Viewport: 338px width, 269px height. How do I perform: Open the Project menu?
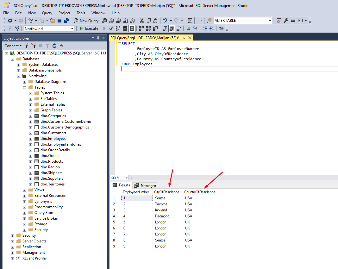(64, 13)
